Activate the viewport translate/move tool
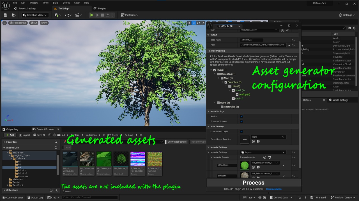The height and width of the screenshot is (201, 359). [x=194, y=23]
